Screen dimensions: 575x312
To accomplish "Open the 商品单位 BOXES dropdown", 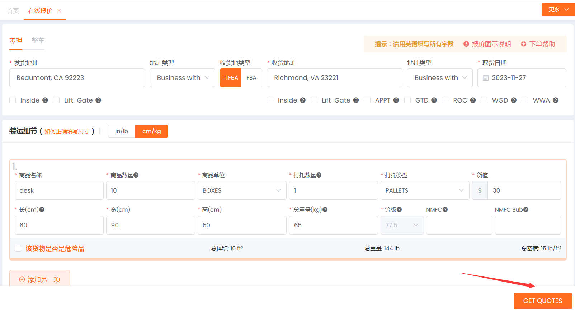I will (x=242, y=190).
